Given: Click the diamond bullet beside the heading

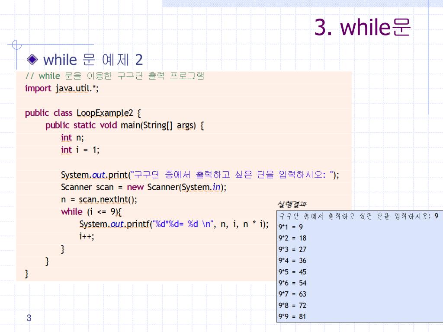Looking at the screenshot, I should tap(32, 59).
